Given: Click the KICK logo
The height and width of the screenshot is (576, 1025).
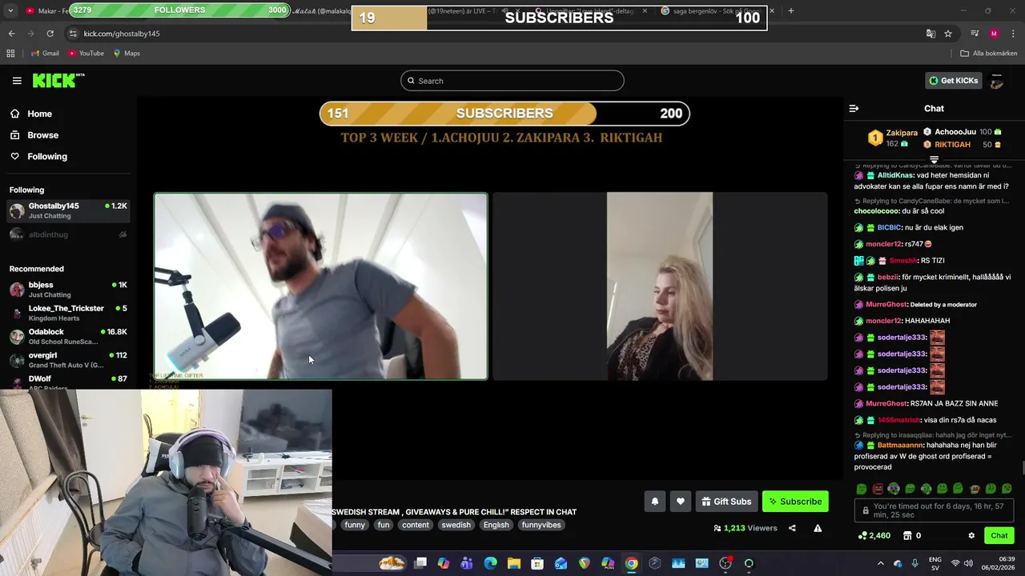Looking at the screenshot, I should pos(58,80).
